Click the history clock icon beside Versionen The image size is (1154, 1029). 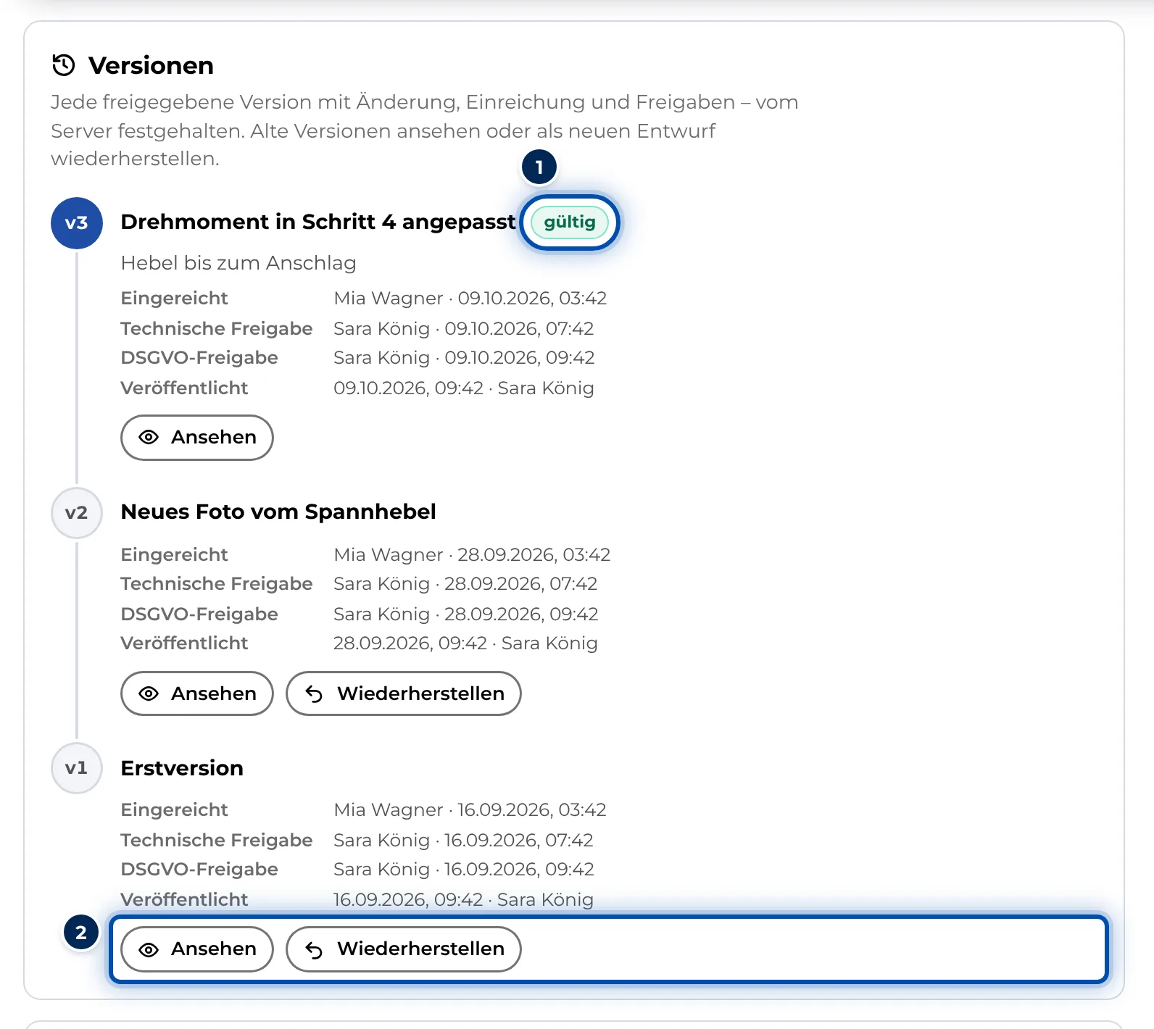coord(64,65)
